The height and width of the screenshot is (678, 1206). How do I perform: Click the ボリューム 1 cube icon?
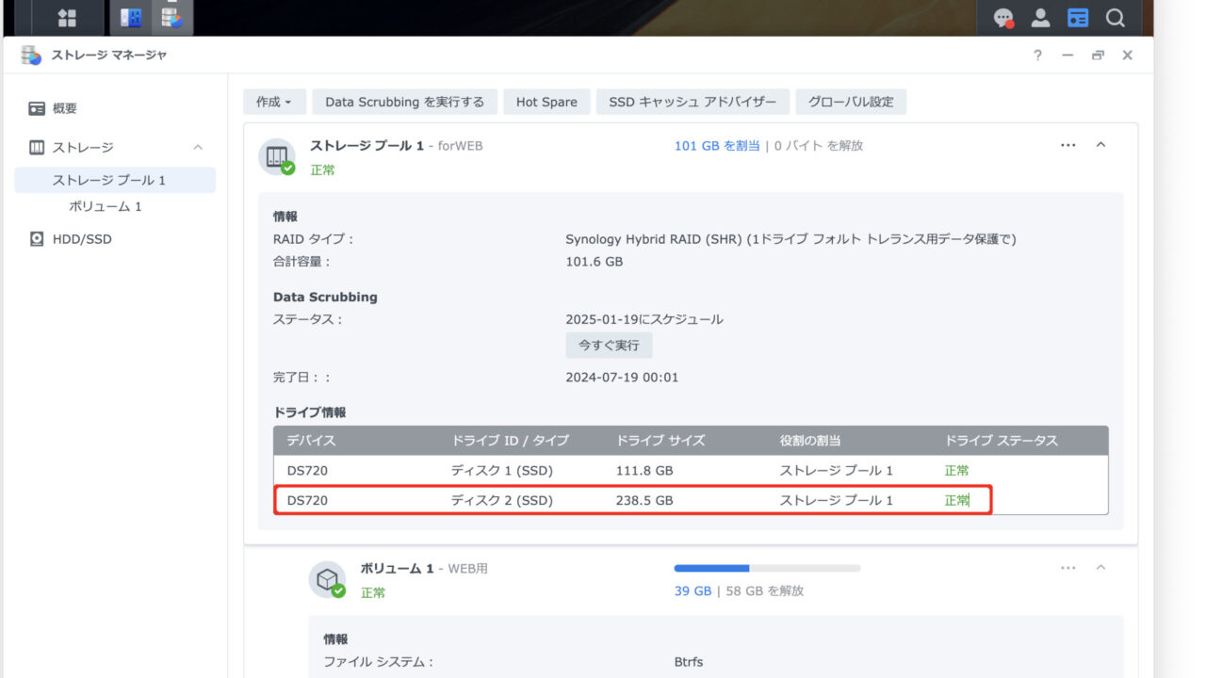pyautogui.click(x=327, y=579)
